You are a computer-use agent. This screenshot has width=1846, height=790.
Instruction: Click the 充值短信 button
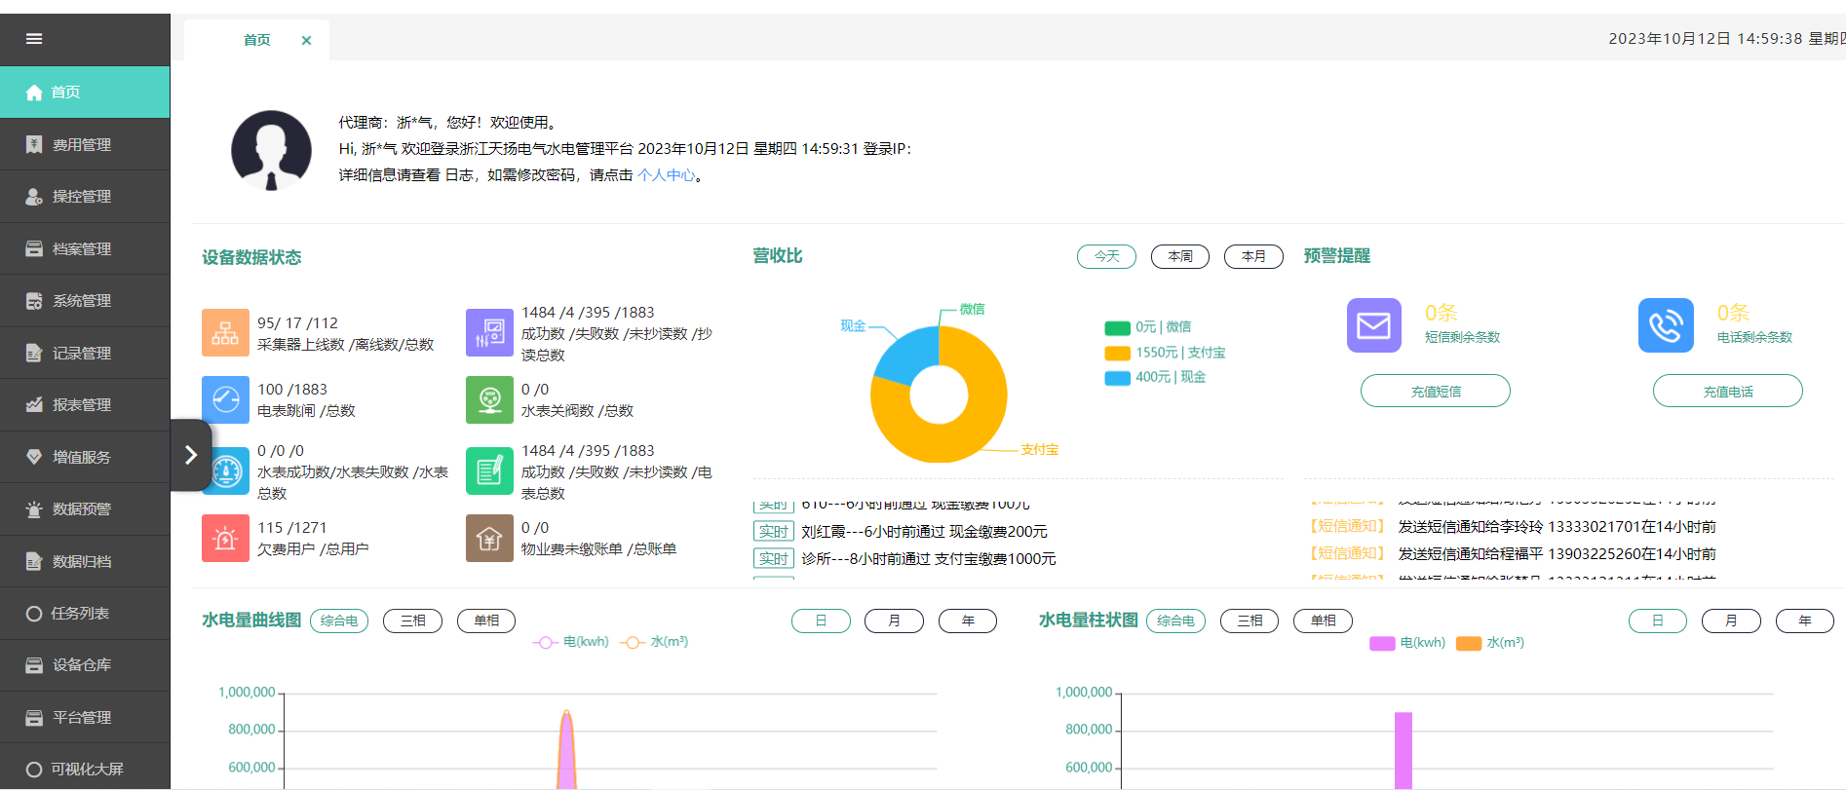(1435, 391)
